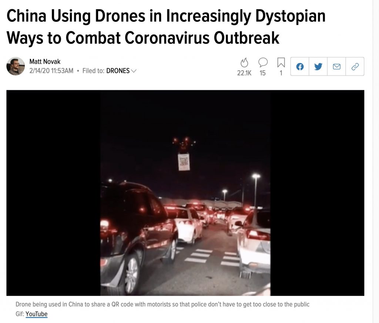
Task: Click the drone traffic GIF image
Action: [185, 193]
